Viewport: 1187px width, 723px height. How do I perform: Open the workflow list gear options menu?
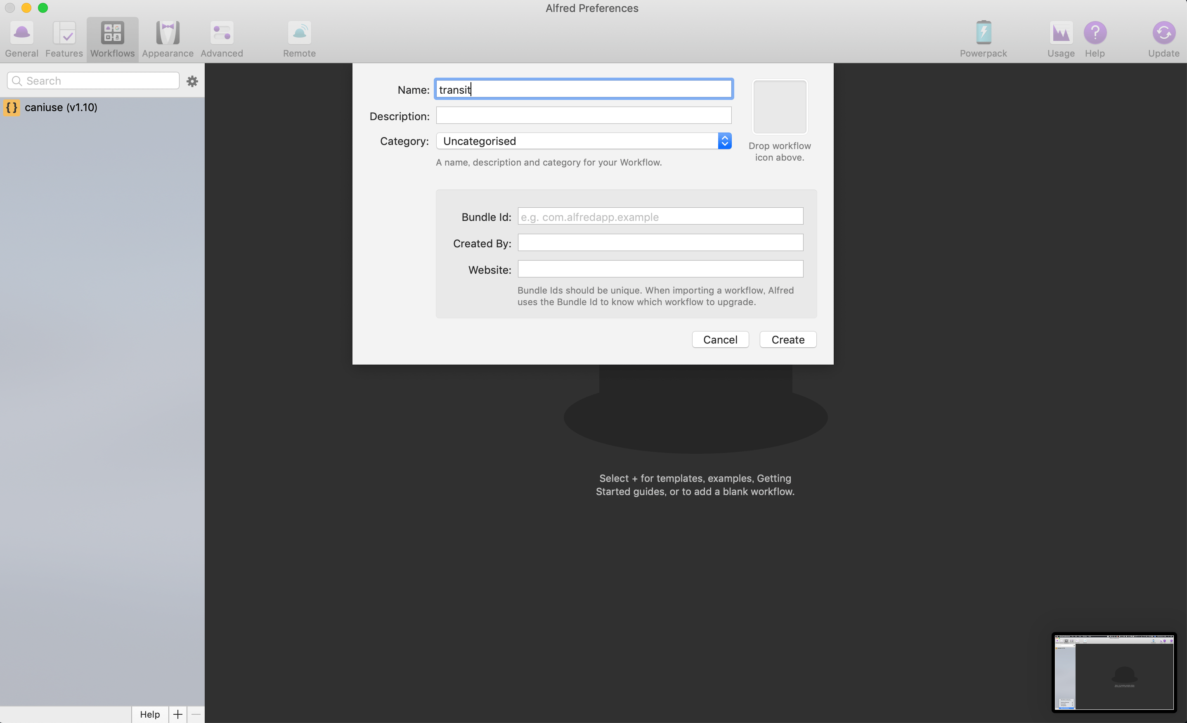[x=192, y=81]
